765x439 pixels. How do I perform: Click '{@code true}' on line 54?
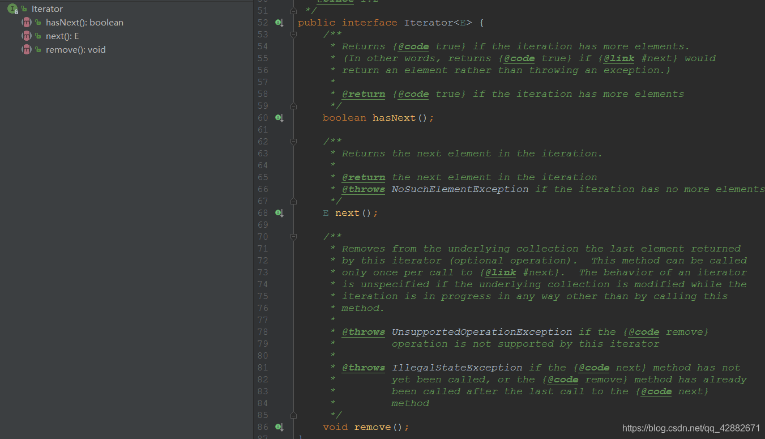(x=429, y=46)
